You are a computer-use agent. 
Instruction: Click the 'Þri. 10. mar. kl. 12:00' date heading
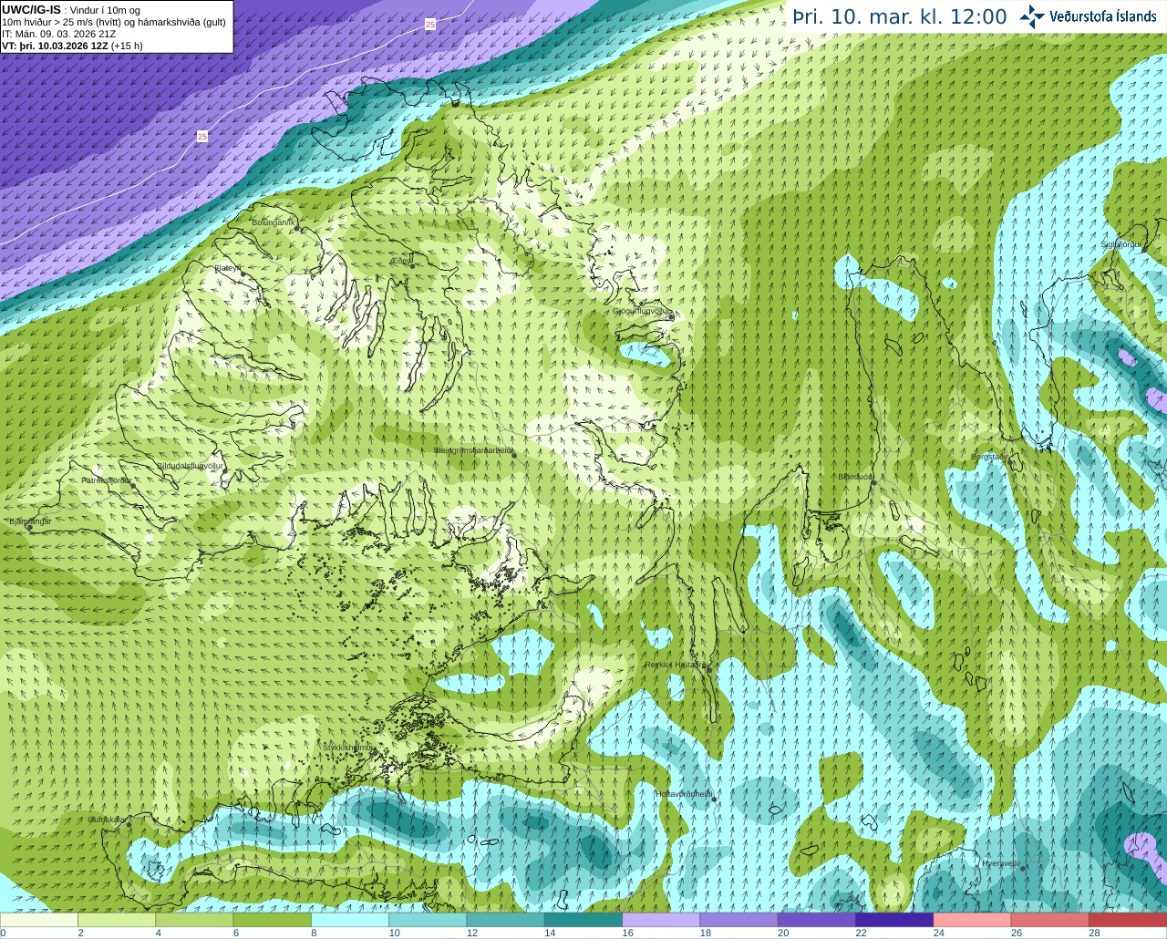899,16
